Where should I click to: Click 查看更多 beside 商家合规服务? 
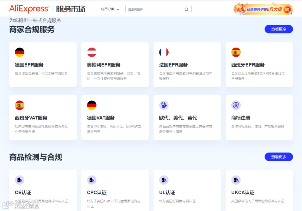[x=279, y=29]
